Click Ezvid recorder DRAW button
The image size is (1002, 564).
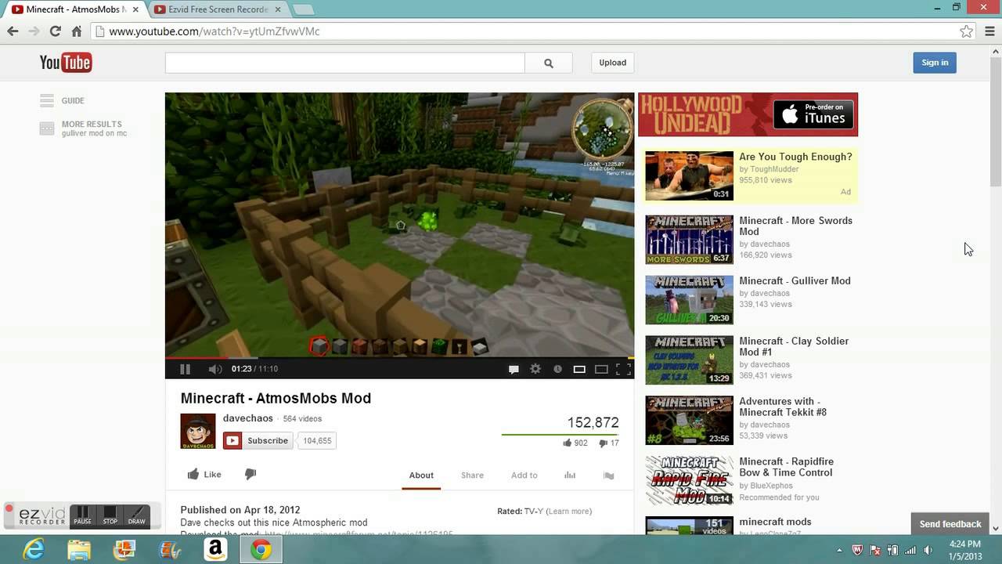tap(137, 515)
